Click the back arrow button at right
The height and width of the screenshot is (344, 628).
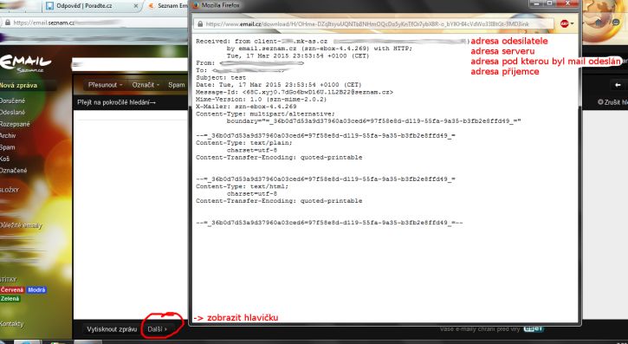click(x=618, y=85)
